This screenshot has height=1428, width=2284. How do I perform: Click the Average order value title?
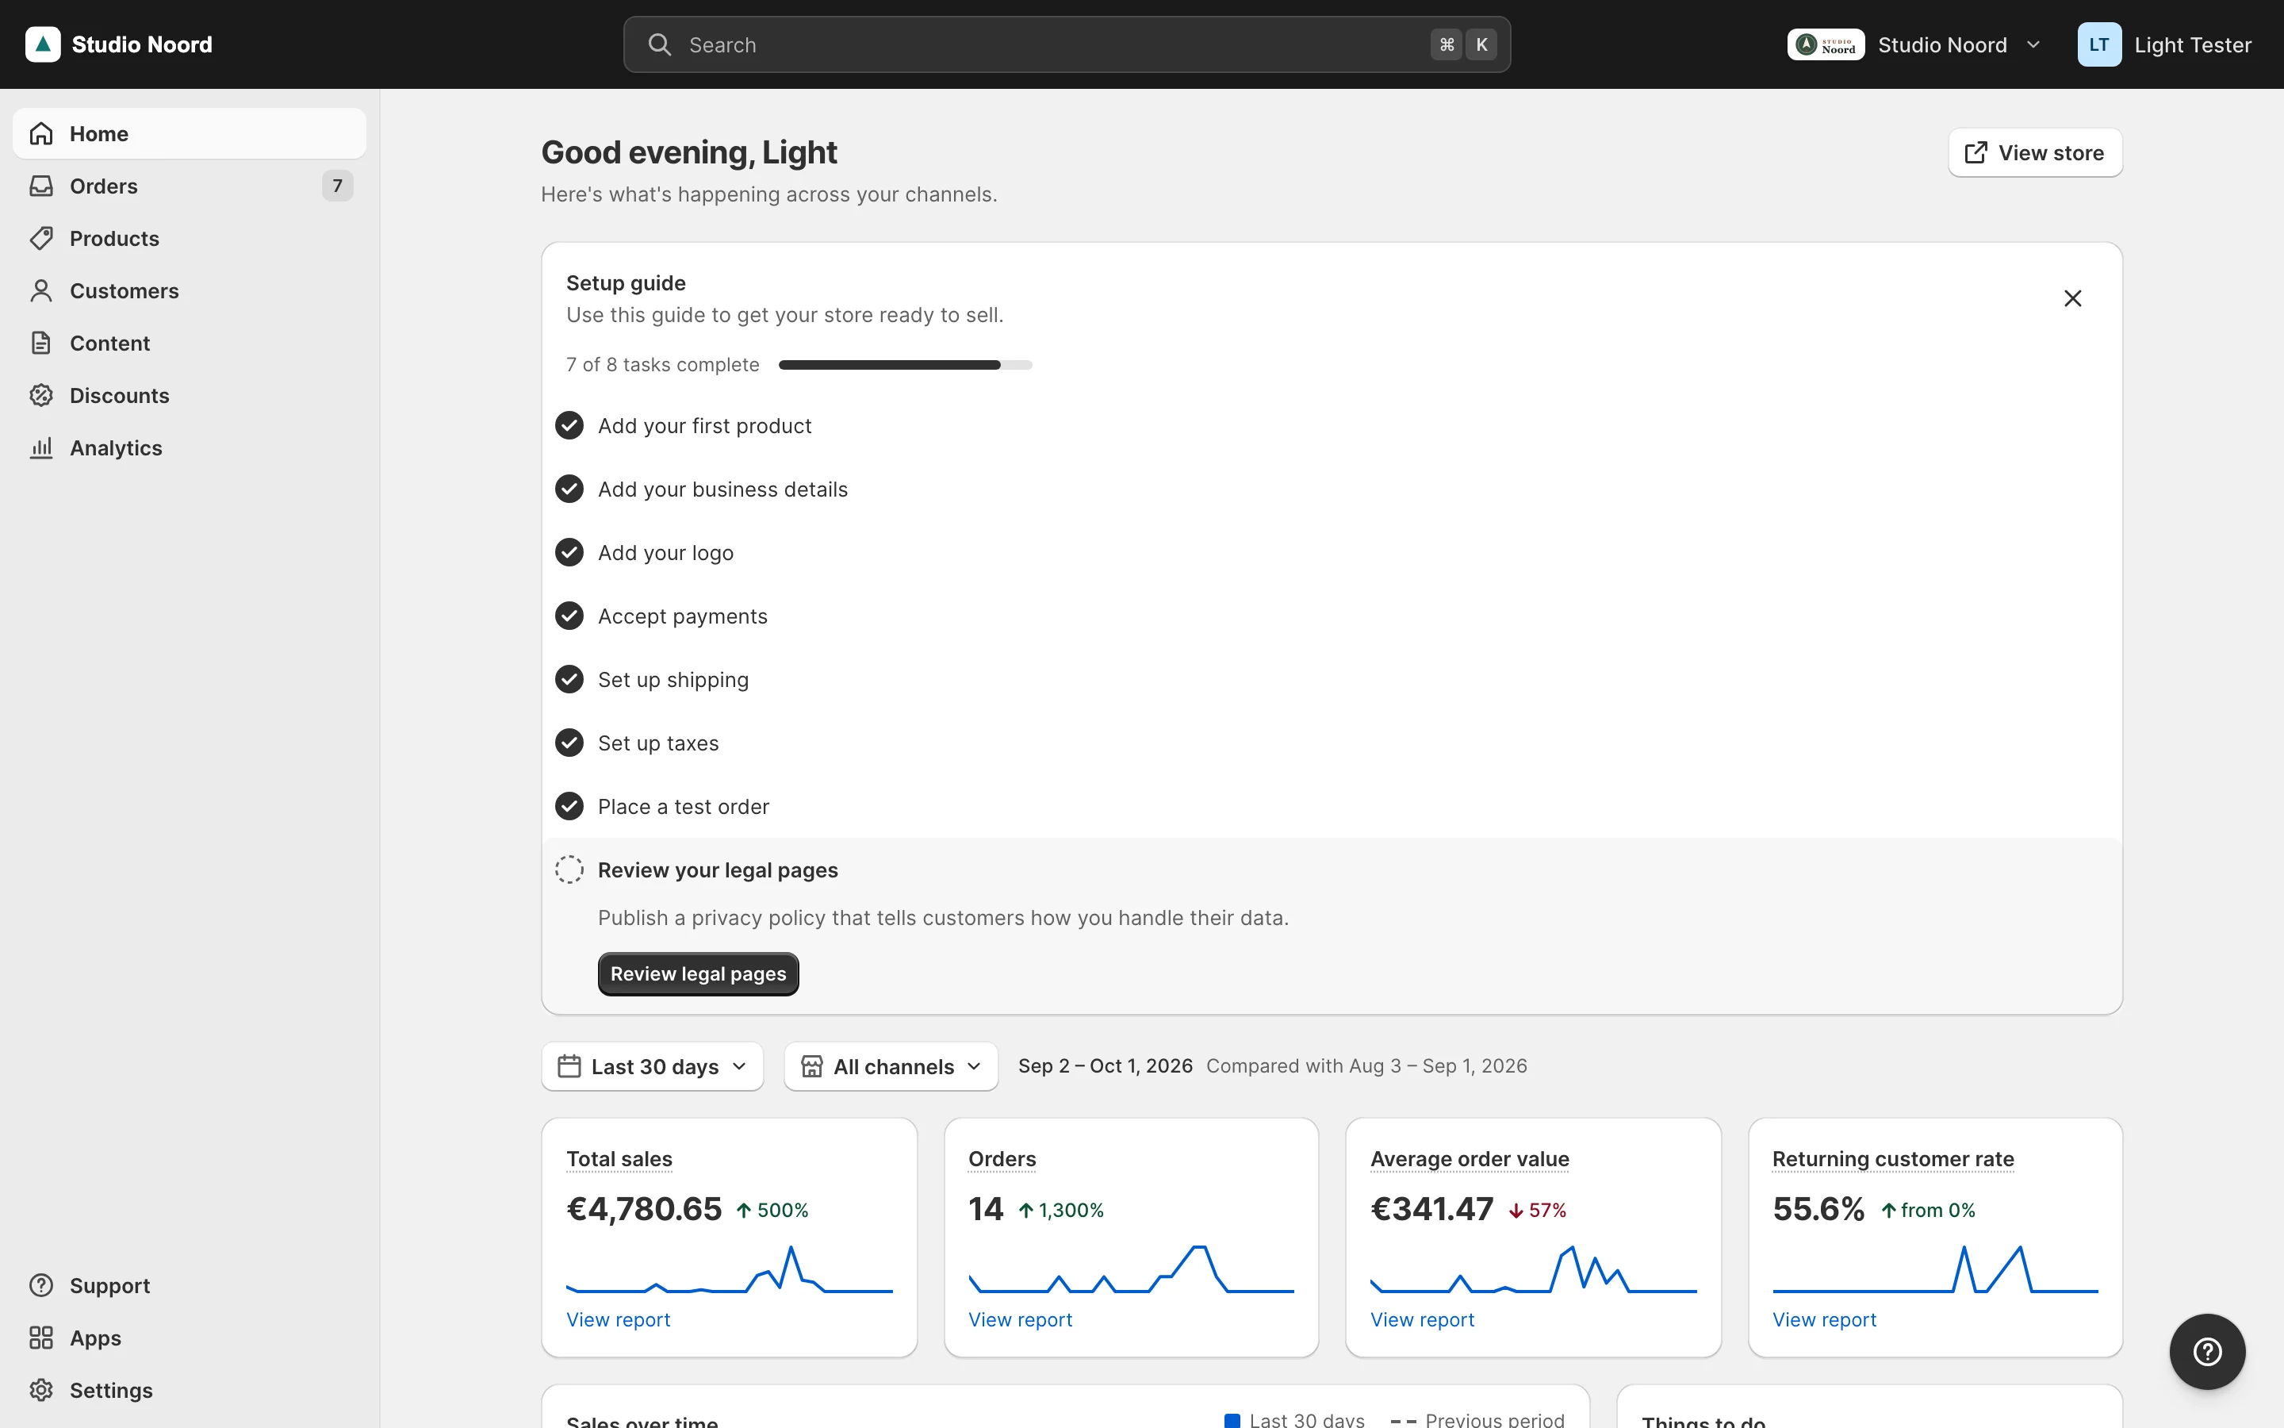click(x=1470, y=1159)
